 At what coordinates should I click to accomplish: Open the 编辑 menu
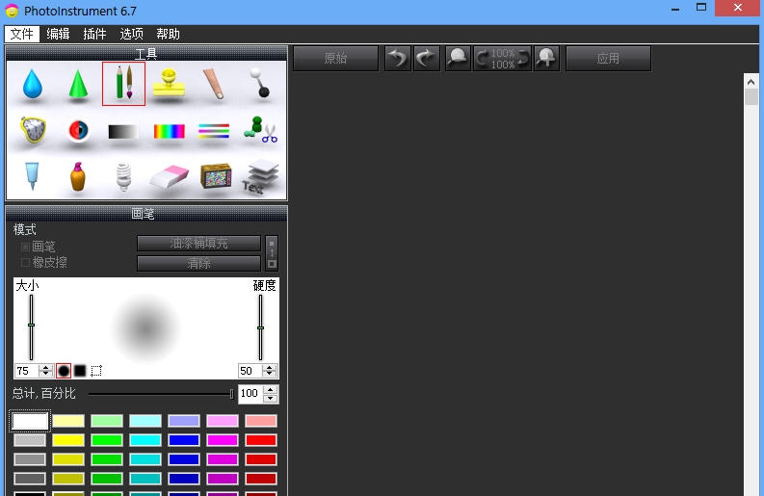coord(58,34)
